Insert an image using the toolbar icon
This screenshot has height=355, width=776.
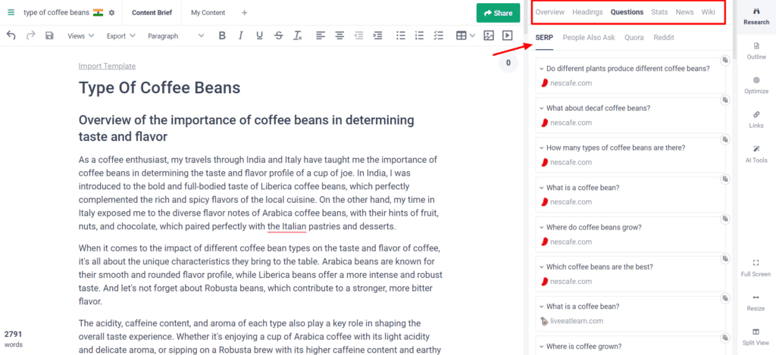[489, 36]
